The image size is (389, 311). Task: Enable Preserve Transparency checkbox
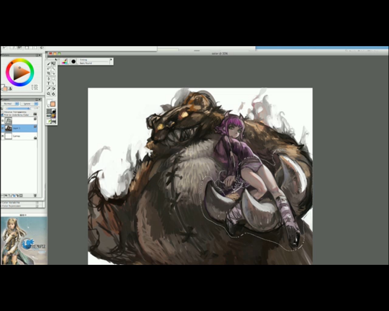point(2,112)
